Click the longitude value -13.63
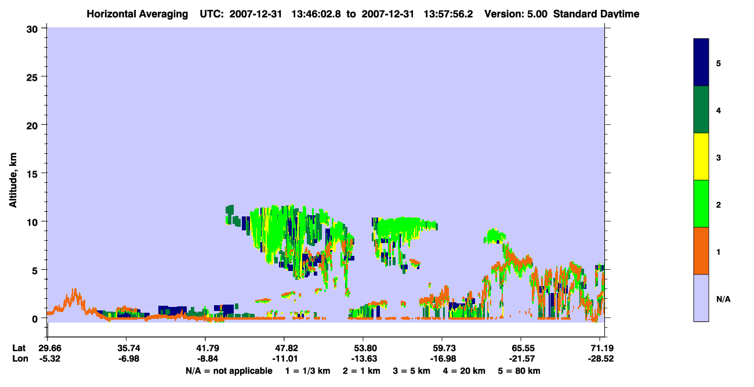 [x=363, y=359]
